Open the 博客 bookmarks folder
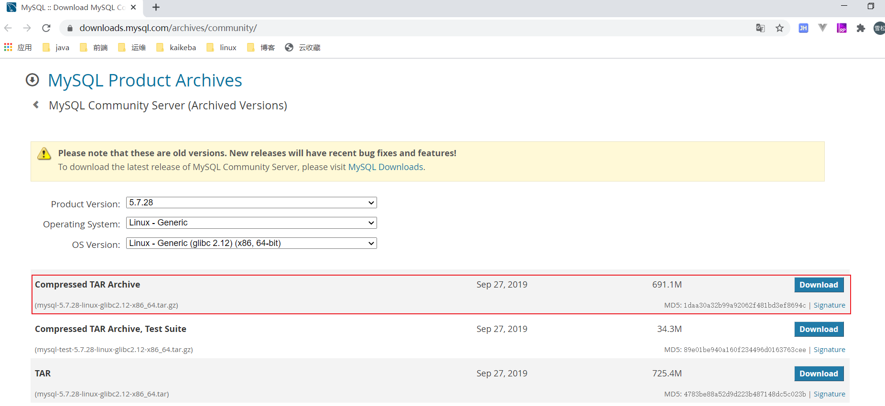This screenshot has width=885, height=406. pyautogui.click(x=261, y=47)
